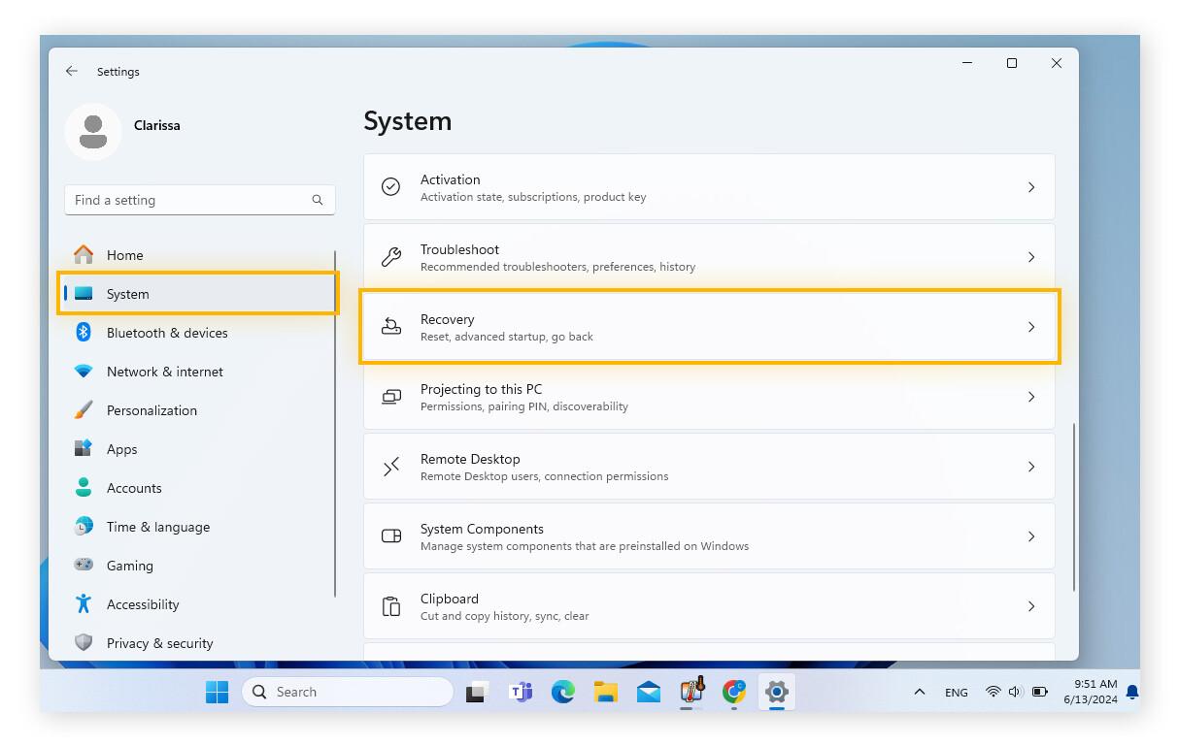Open Bluetooth & devices settings
Viewport: 1179px width, 746px height.
point(167,333)
